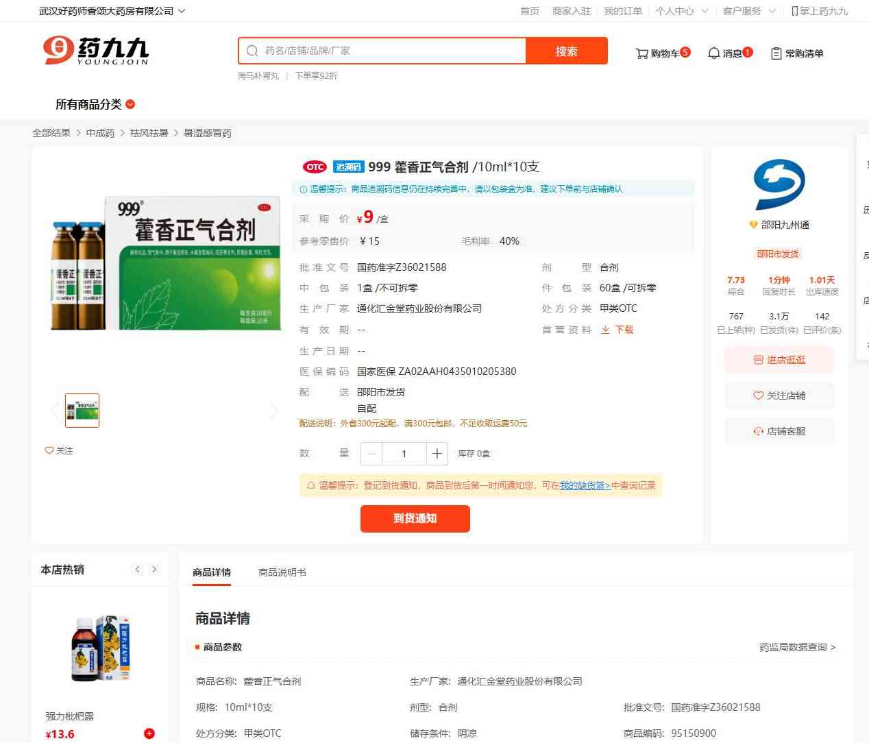Open the 我的缺货篮 link

585,485
